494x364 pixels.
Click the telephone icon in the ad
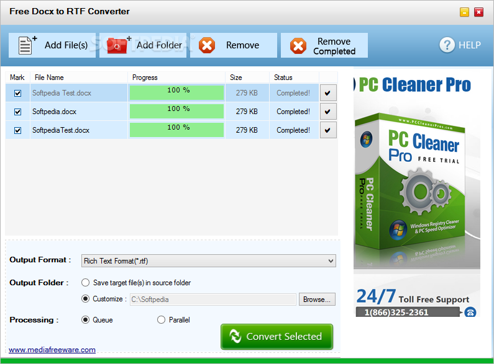(x=470, y=312)
